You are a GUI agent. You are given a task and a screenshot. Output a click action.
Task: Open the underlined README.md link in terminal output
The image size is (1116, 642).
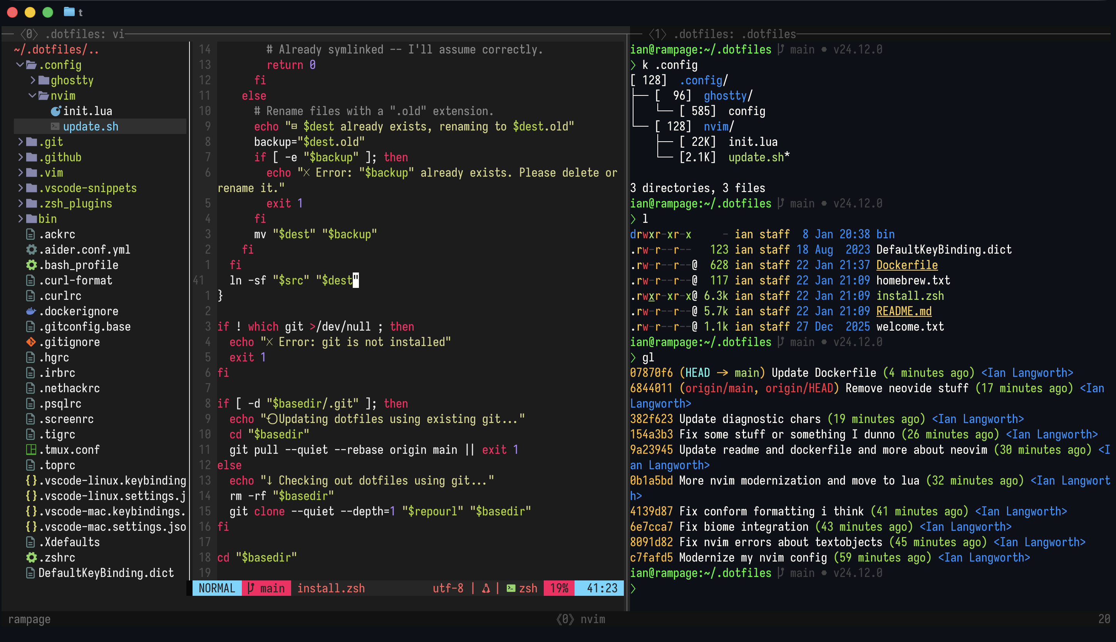click(x=903, y=311)
